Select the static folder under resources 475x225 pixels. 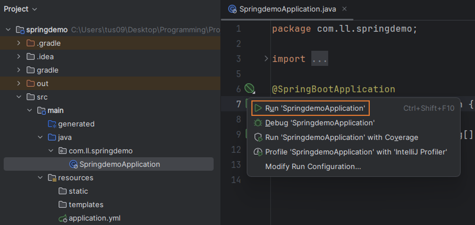78,191
